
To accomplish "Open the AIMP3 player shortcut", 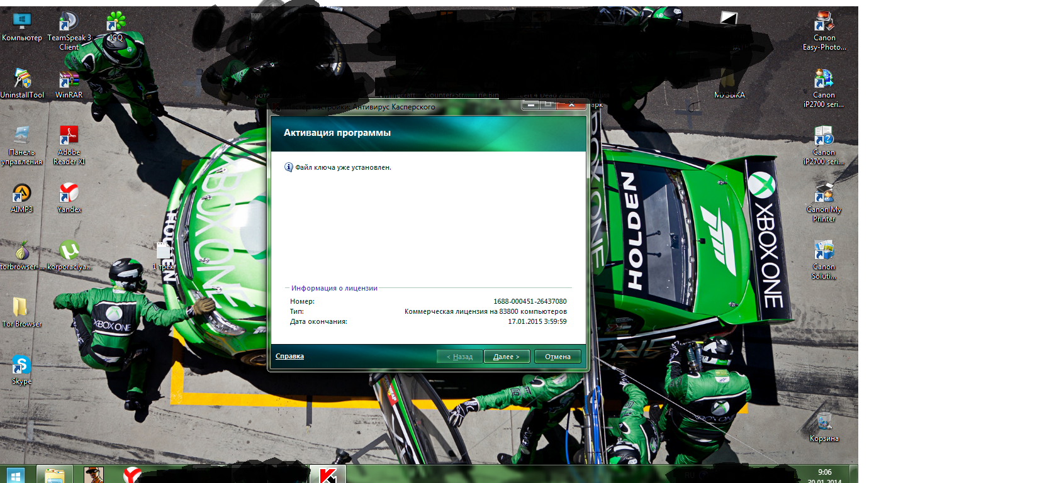I will coord(22,199).
